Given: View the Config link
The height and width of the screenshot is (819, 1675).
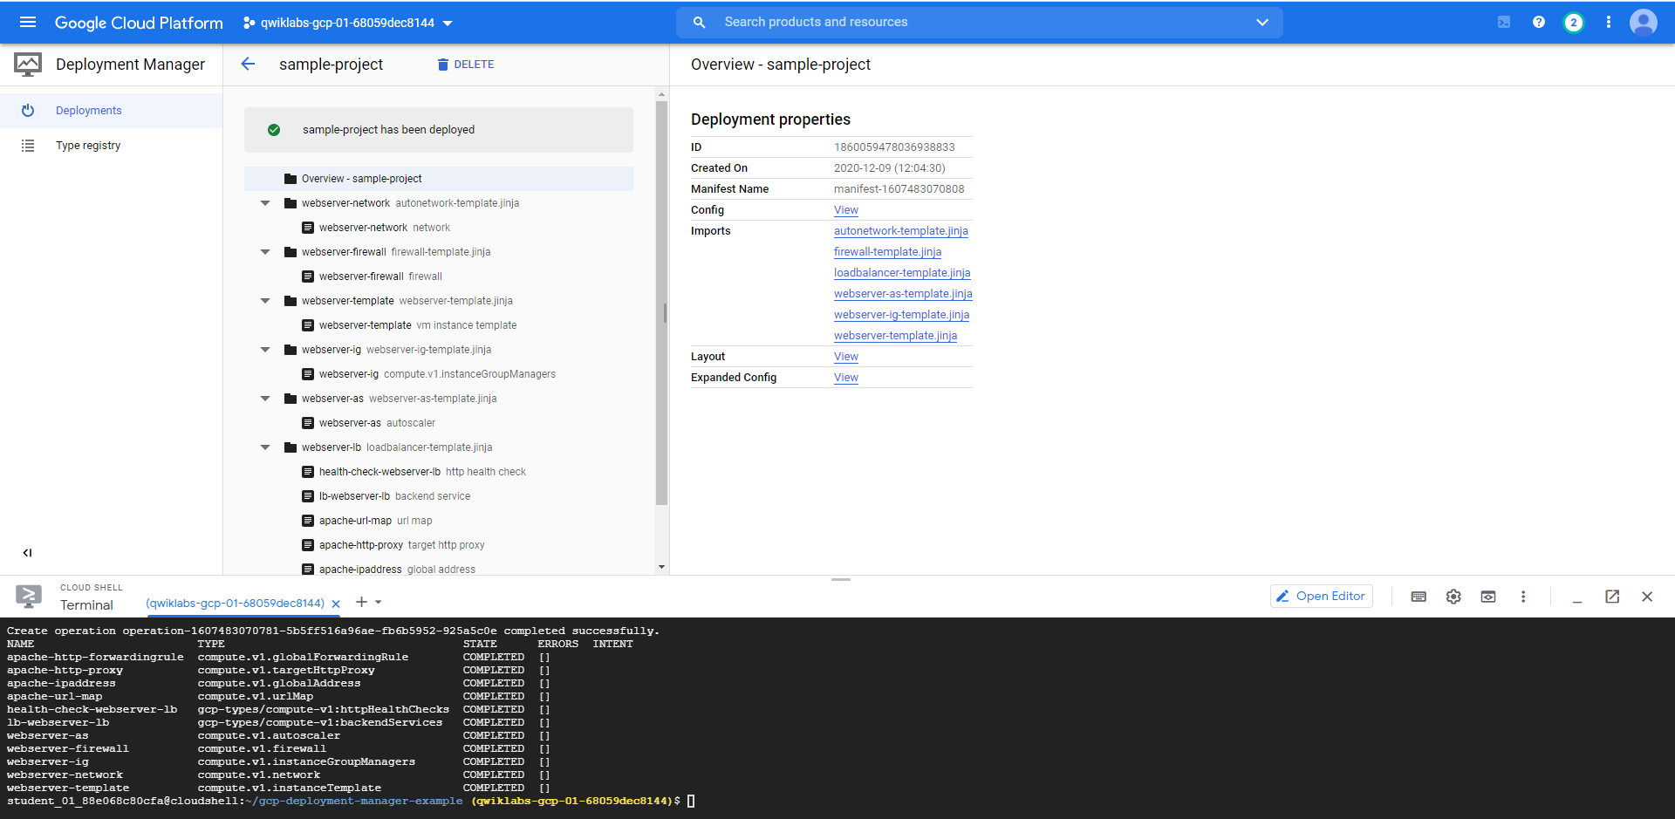Looking at the screenshot, I should coord(846,210).
